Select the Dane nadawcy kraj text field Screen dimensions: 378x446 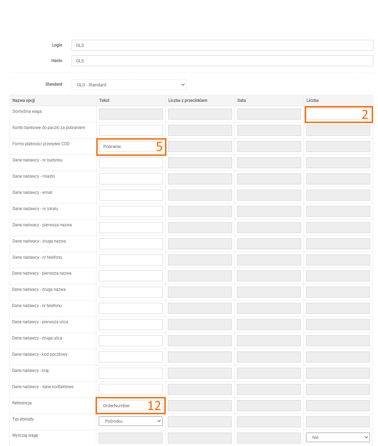(x=130, y=373)
